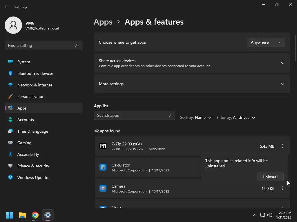Click the Camera app icon
The width and height of the screenshot is (297, 222).
click(103, 188)
